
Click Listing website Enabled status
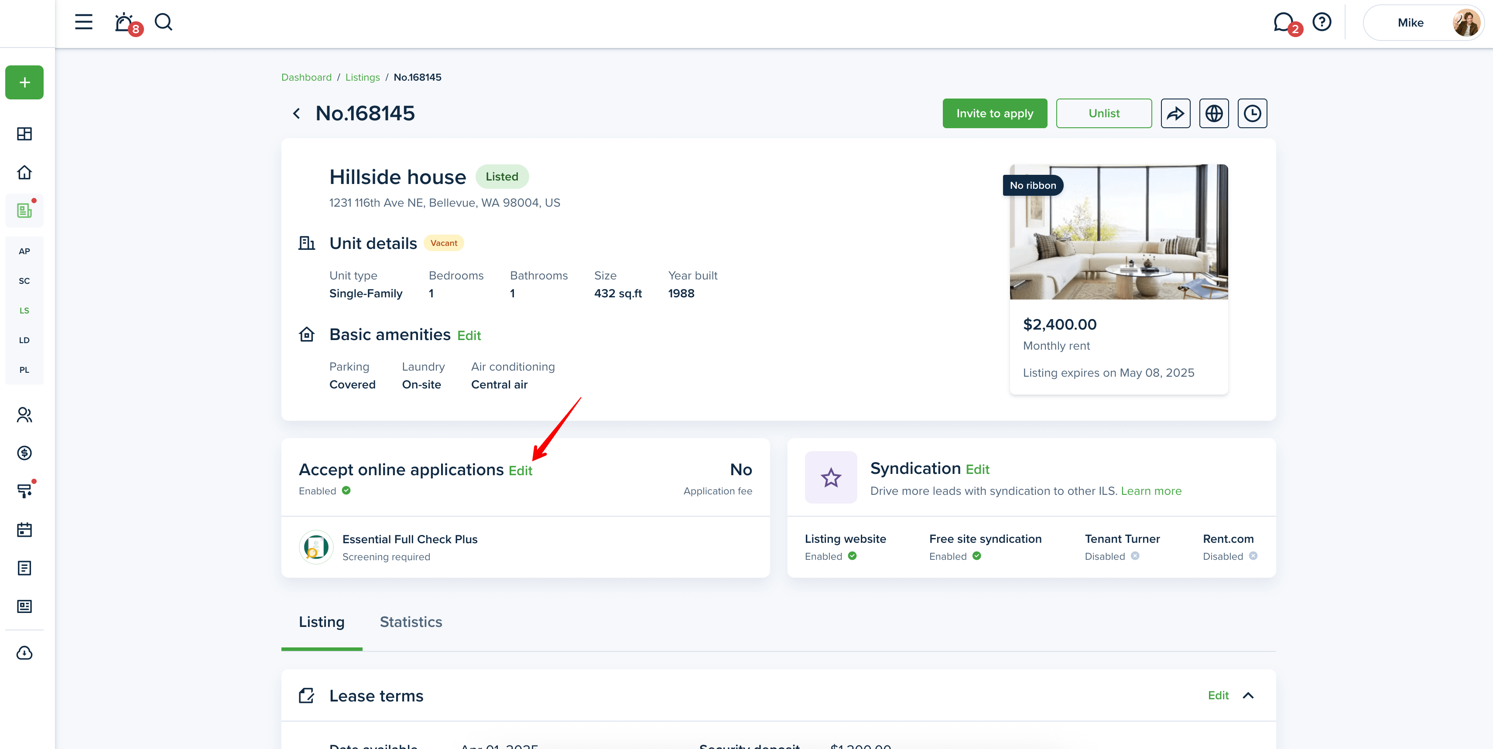pos(831,556)
